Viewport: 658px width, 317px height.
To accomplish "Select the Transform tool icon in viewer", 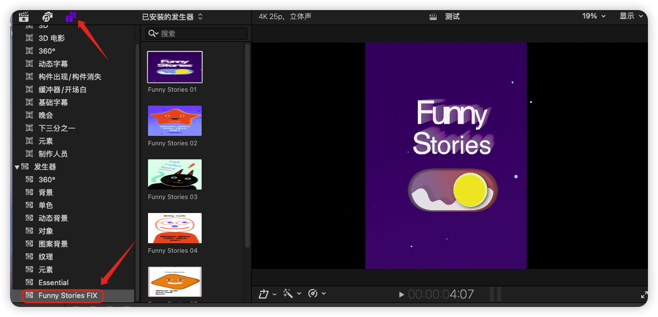I will point(263,294).
